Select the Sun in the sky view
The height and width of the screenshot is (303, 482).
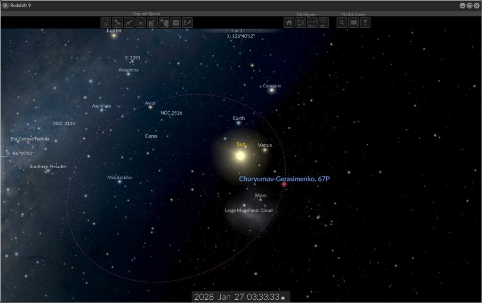(241, 155)
